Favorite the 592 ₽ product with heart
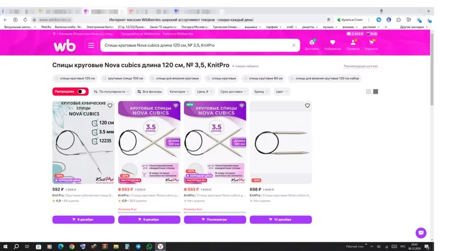Screen dimensions: 457x251 [110, 106]
